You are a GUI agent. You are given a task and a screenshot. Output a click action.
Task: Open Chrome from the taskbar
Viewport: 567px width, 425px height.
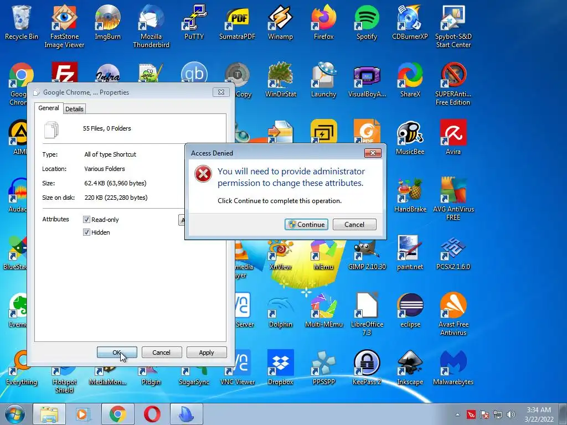[117, 414]
